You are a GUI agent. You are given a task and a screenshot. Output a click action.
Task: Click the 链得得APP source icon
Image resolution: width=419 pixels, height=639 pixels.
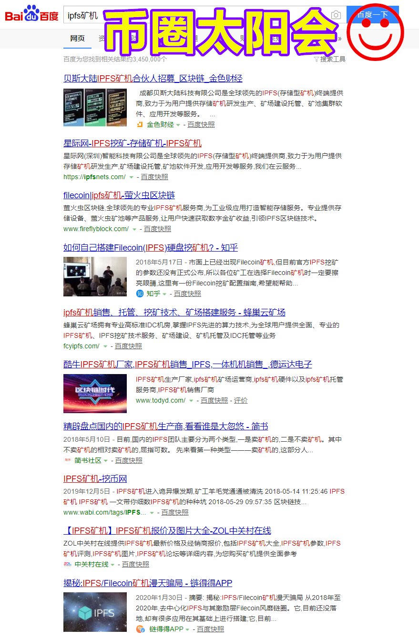(140, 629)
